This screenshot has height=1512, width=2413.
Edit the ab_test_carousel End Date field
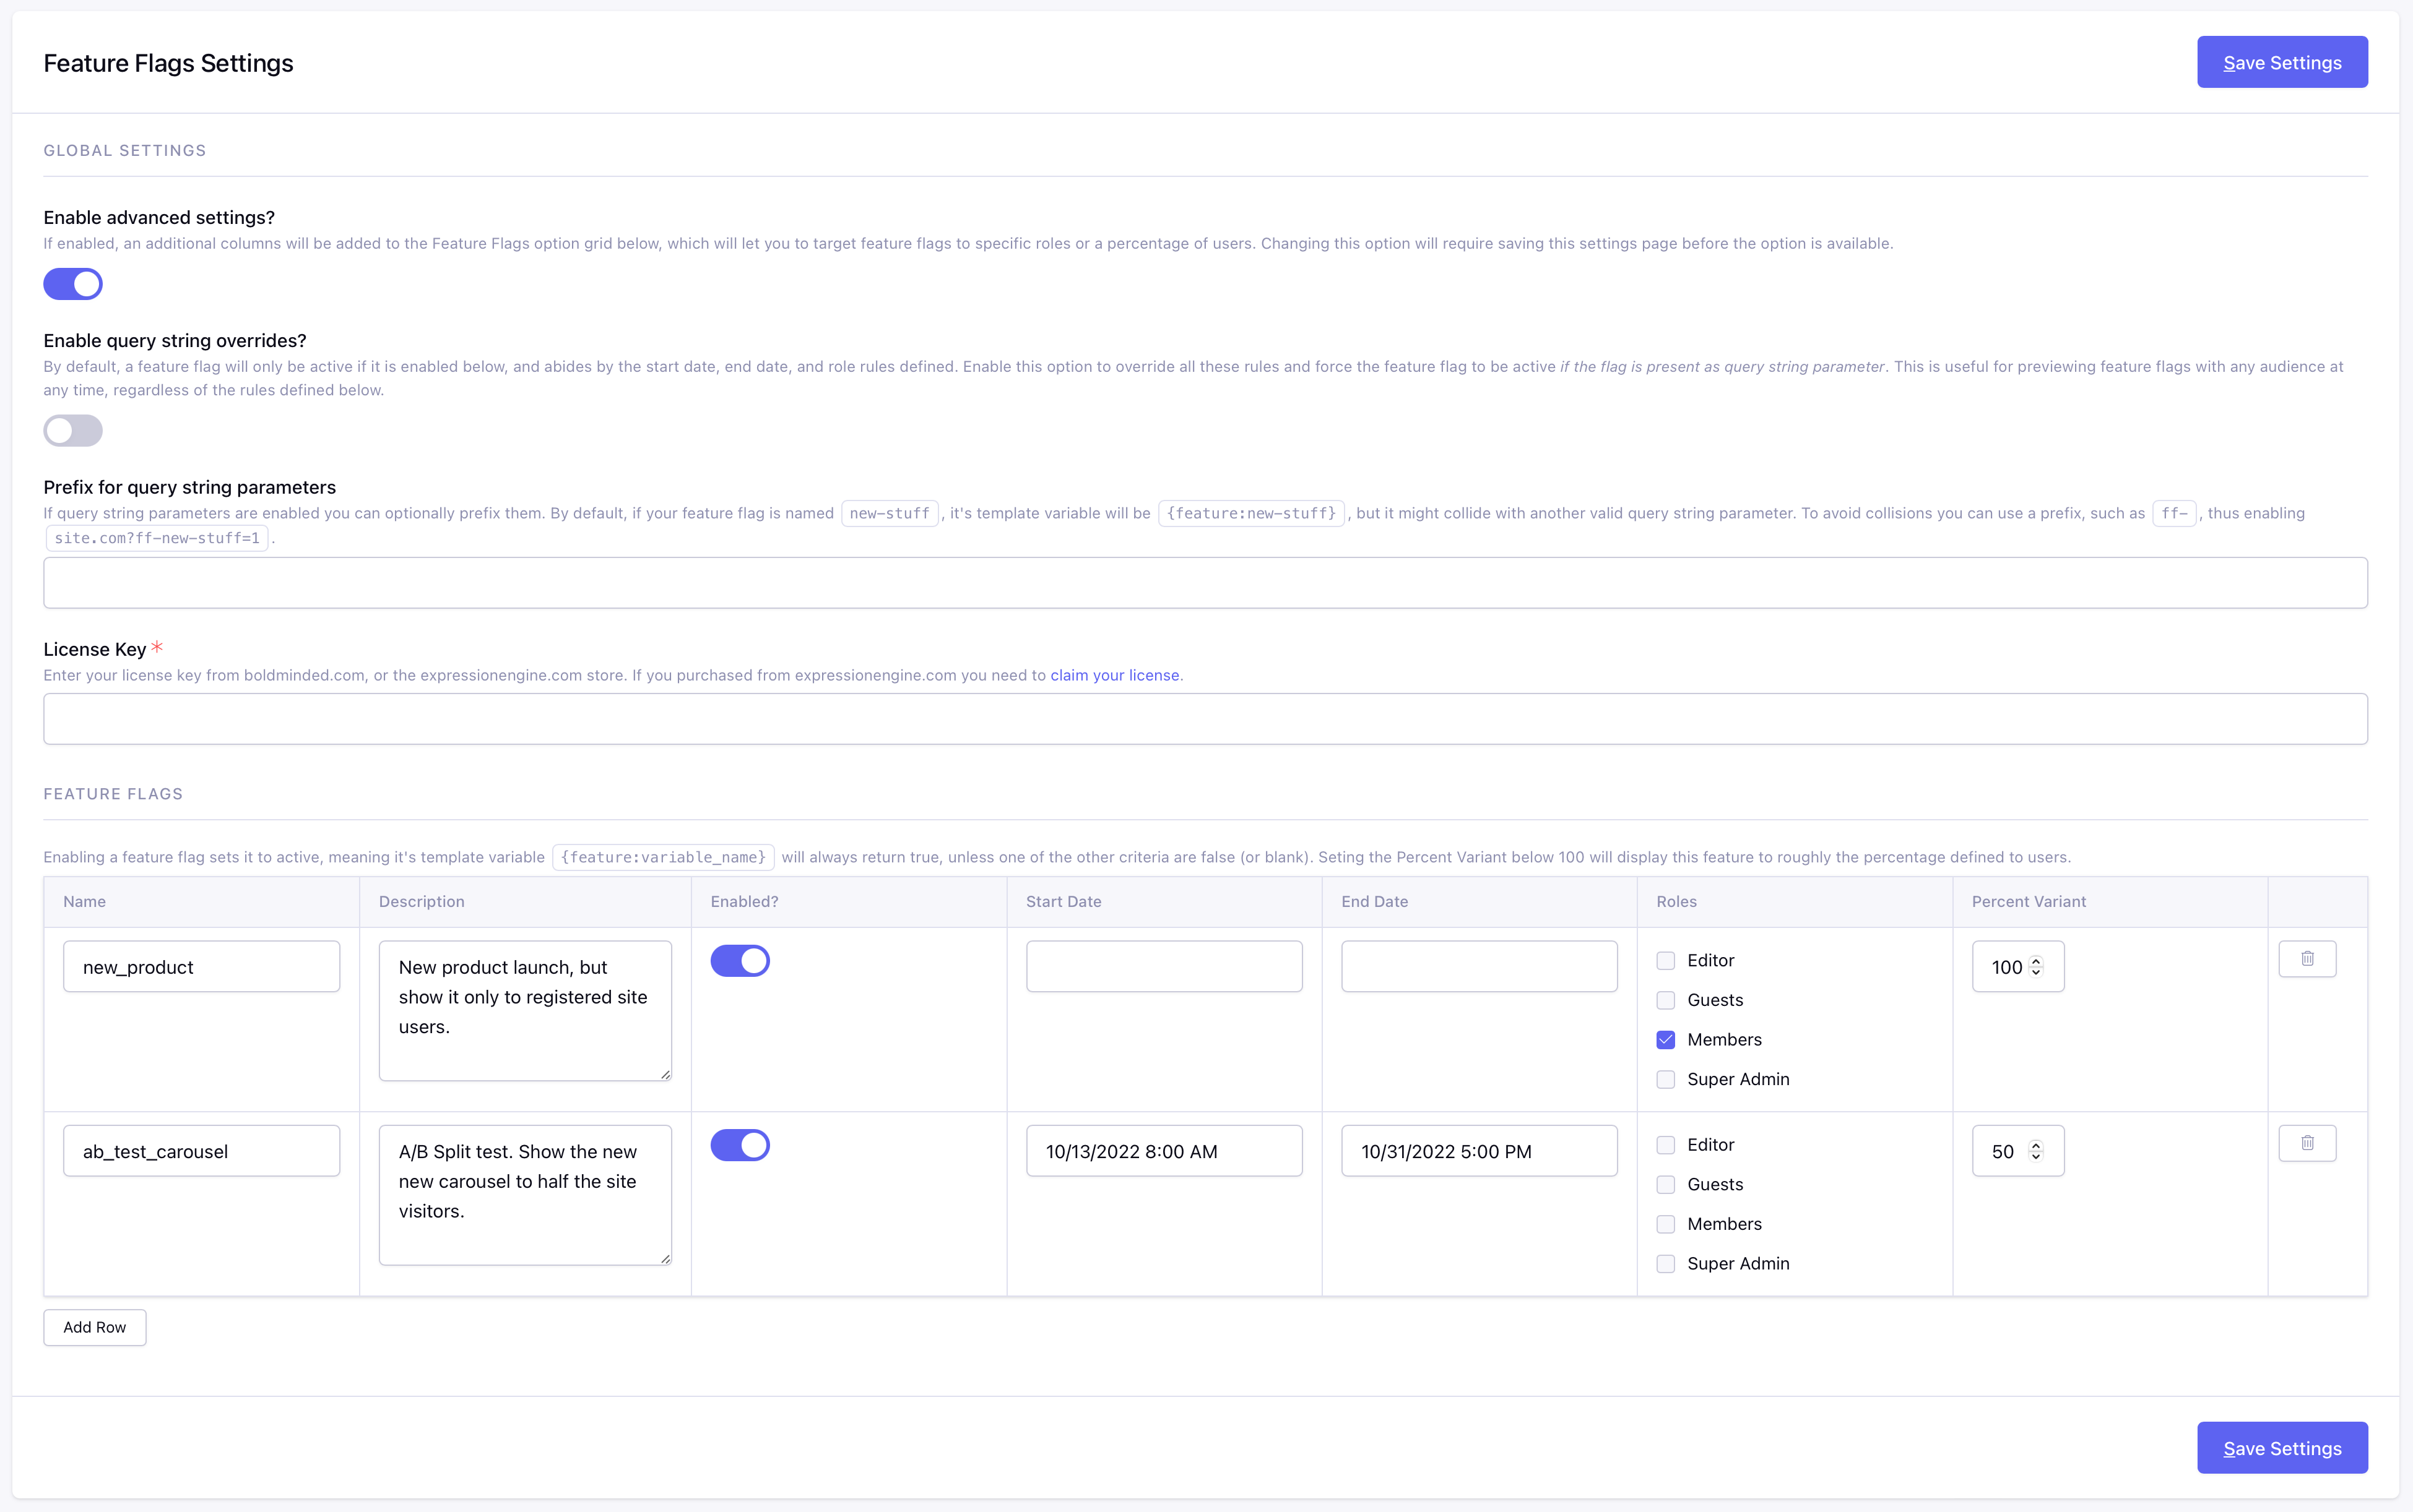pyautogui.click(x=1478, y=1151)
